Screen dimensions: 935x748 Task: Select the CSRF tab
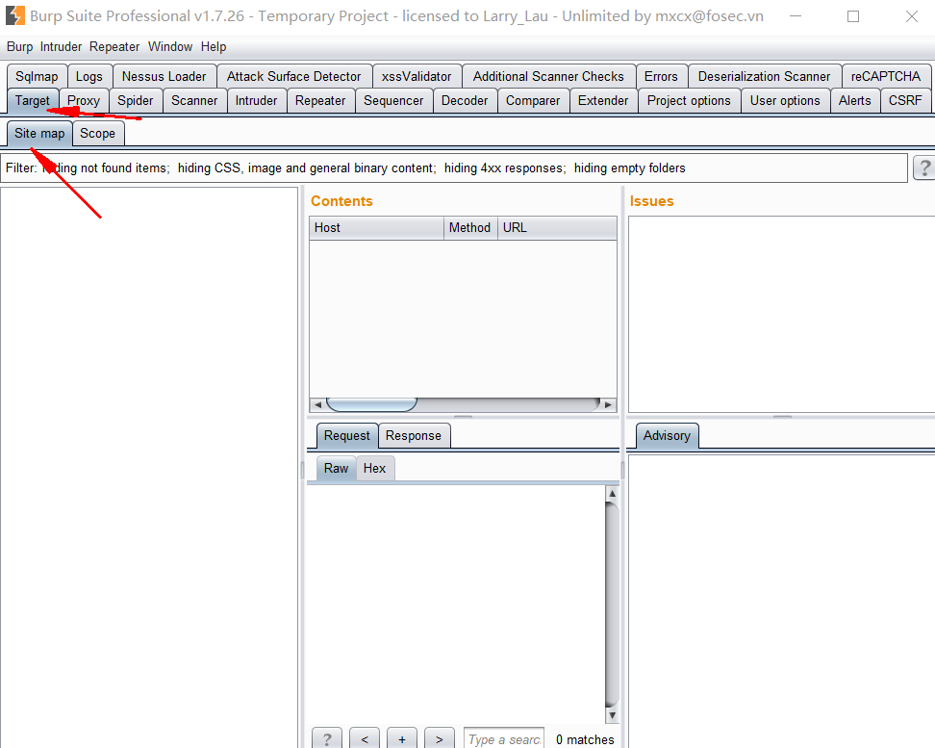[905, 100]
